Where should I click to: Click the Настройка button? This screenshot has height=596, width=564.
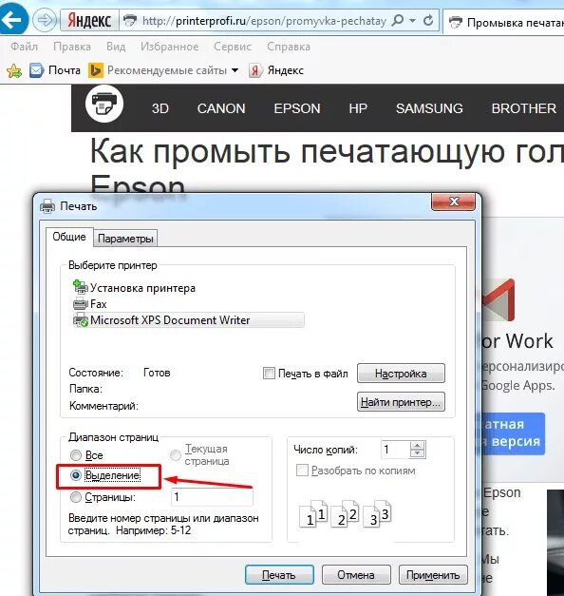[x=401, y=374]
